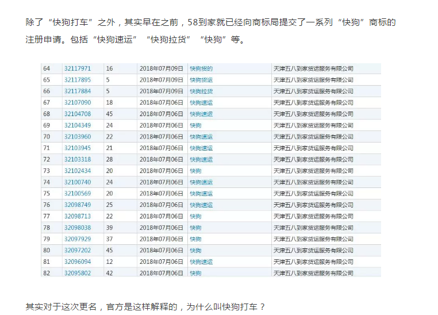Viewport: 438px width, 315px height.
Task: Select applicant 天津五八到家货运服务有限公司 in row 70
Action: pyautogui.click(x=313, y=137)
